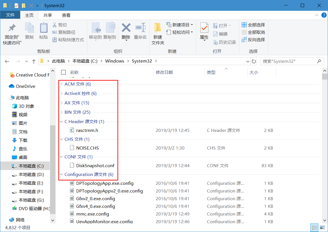The width and height of the screenshot is (328, 232).
Task: Switch to large icons view icon
Action: 322,228
